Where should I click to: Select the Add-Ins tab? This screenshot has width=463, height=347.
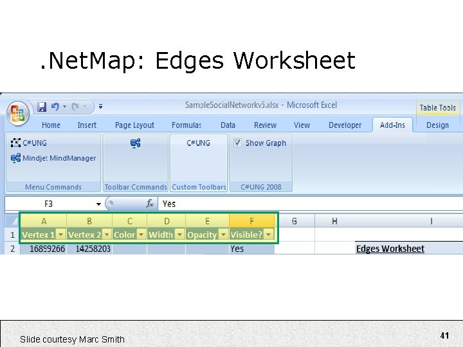pos(392,125)
